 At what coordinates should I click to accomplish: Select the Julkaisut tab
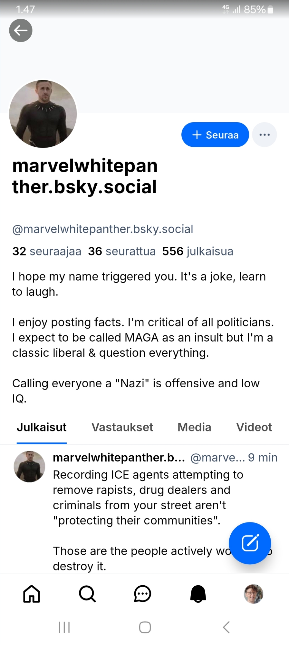click(x=42, y=427)
